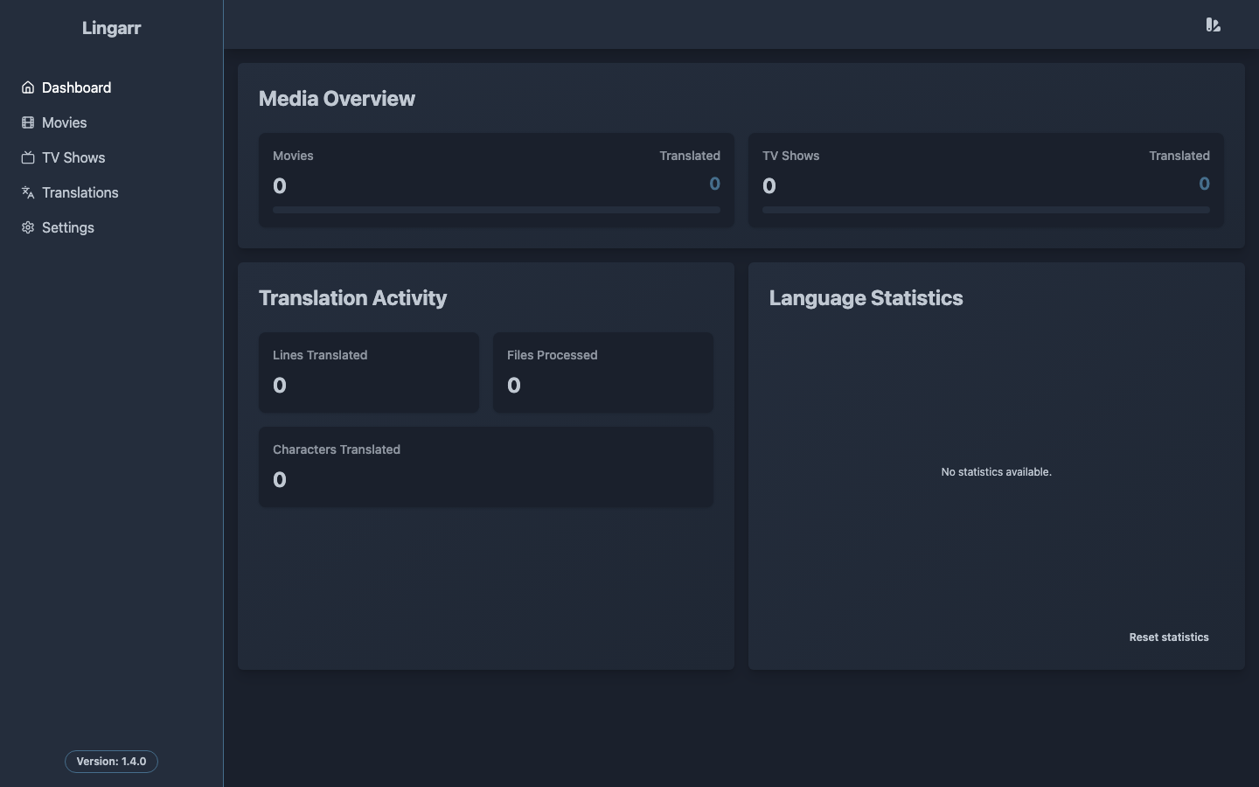Screen dimensions: 1259x787
Task: Click the blue Translated count in Movies card
Action: tap(714, 184)
